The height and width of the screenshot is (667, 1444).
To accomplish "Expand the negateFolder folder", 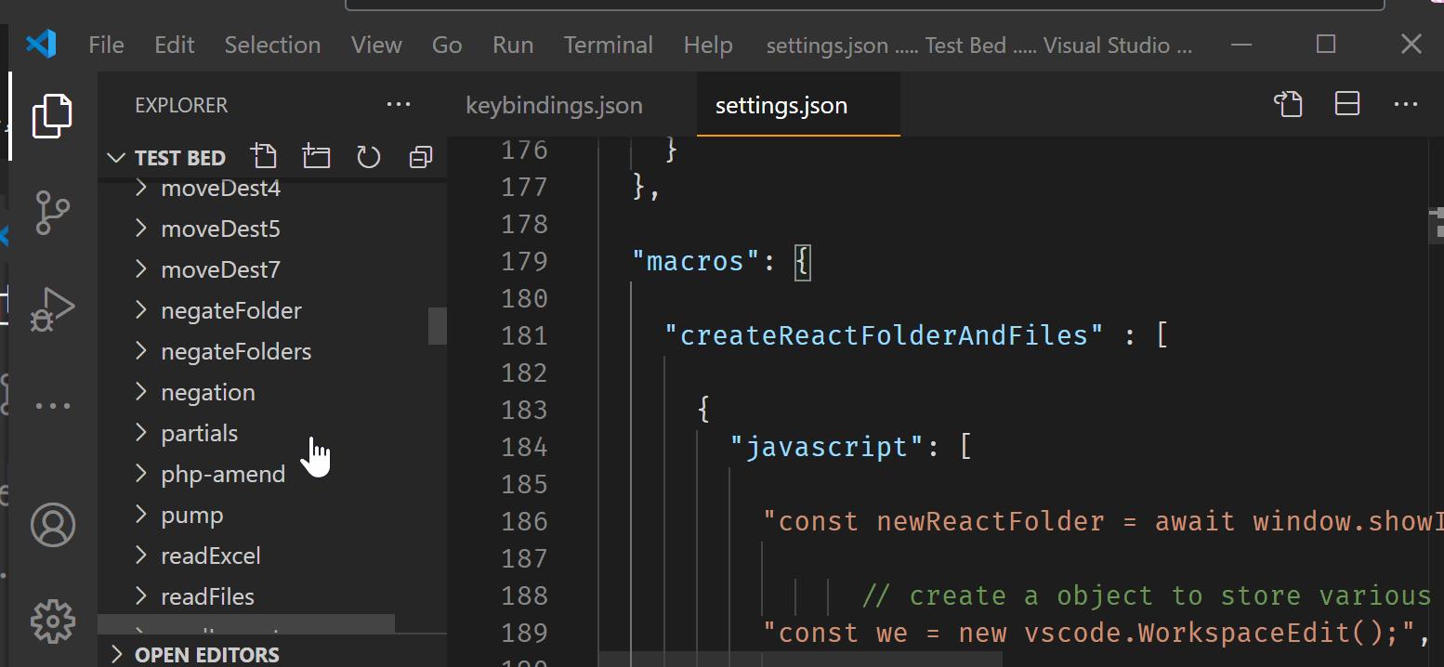I will click(x=272, y=310).
